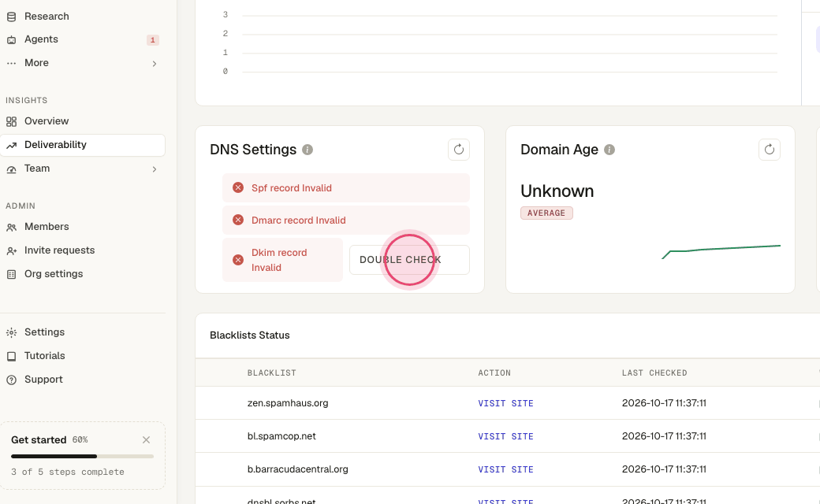820x504 pixels.
Task: Click the BLACKLIST column header
Action: pos(272,373)
